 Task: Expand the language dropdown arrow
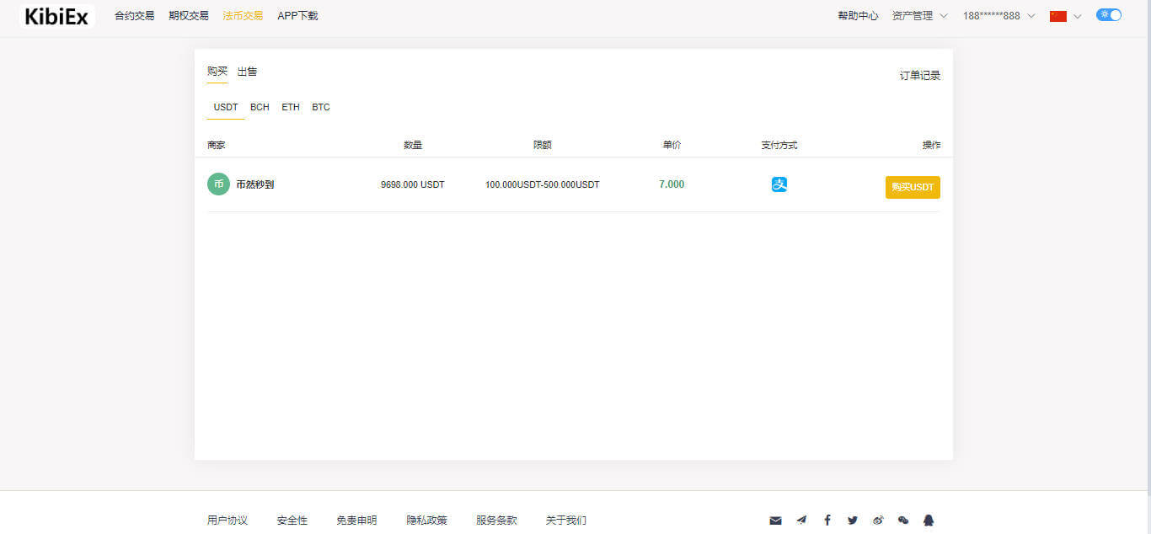pyautogui.click(x=1077, y=16)
